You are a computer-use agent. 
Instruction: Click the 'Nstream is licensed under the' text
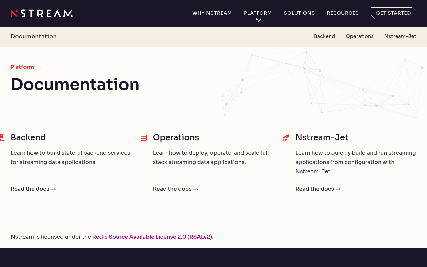51,237
